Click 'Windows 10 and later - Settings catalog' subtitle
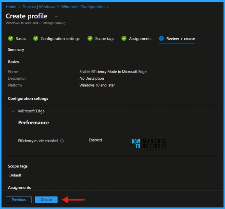The width and height of the screenshot is (225, 209). [x=35, y=23]
